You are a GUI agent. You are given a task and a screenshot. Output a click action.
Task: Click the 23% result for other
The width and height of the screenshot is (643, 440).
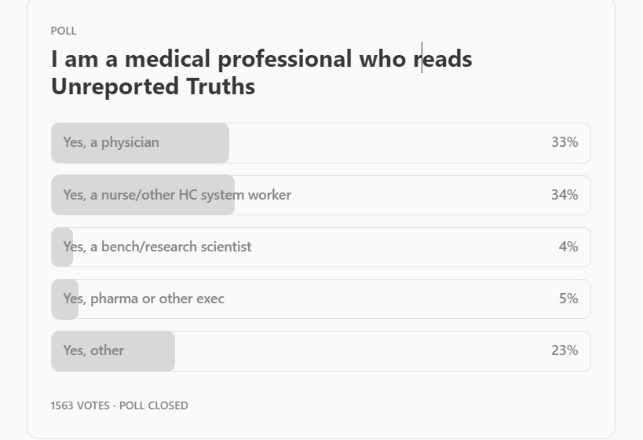[x=564, y=350]
